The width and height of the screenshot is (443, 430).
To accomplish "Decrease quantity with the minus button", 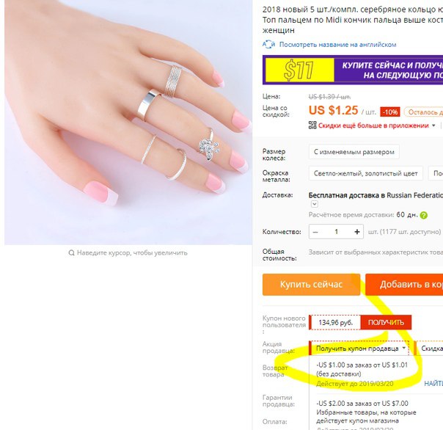I will [315, 232].
